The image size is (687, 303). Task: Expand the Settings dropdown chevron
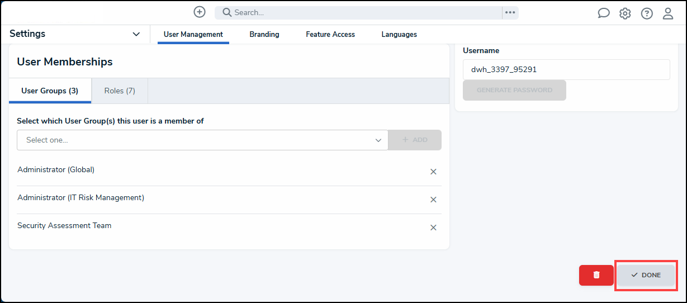click(136, 34)
